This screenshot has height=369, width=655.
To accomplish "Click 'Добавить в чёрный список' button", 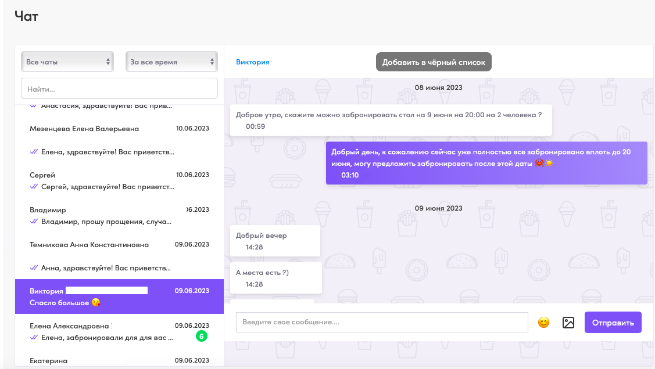I will pyautogui.click(x=434, y=62).
